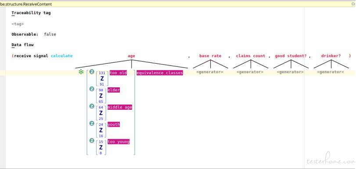Select the Z icon beside 'middle age'

click(92, 106)
